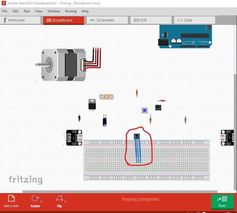Screen dimensions: 237x213
Task: Select the horizontal resistor near the optocoupler
Action: coord(162,101)
